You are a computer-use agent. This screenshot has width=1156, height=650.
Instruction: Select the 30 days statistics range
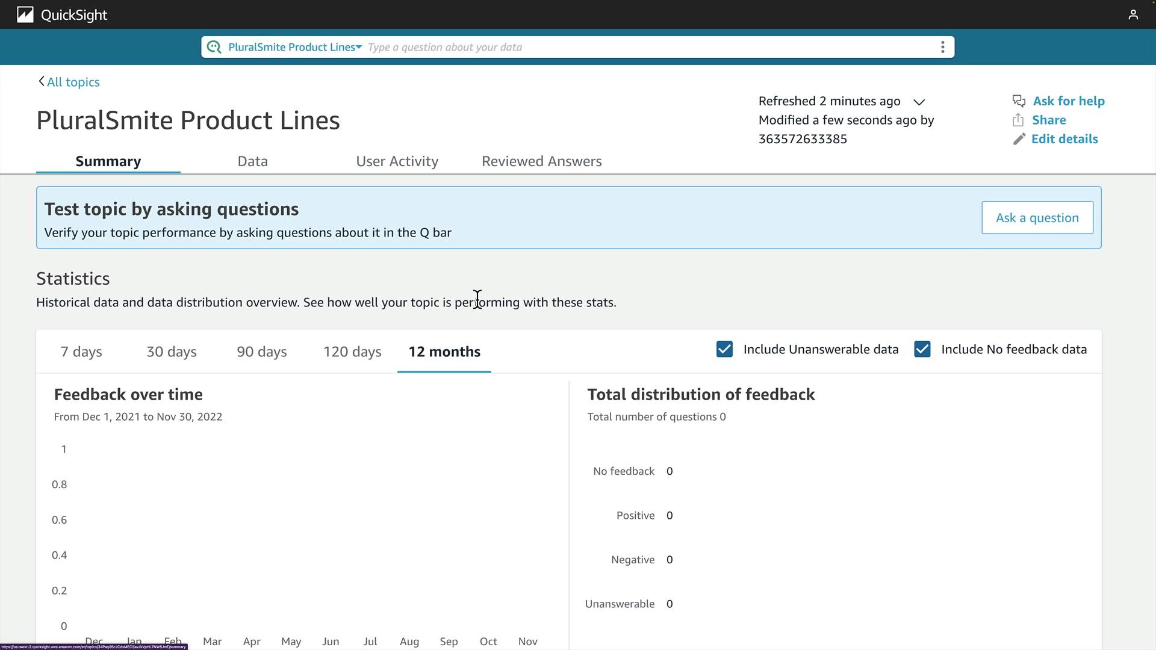pos(172,352)
